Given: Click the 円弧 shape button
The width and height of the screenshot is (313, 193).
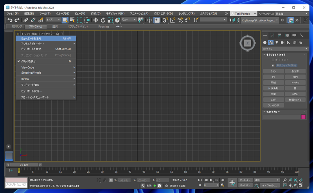Looking at the screenshot, I should 273,83.
